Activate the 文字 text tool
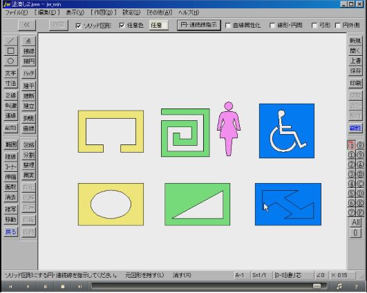This screenshot has height=293, width=367. pos(11,73)
